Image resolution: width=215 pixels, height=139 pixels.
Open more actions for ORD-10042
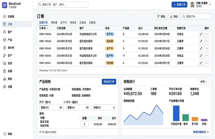207,56
